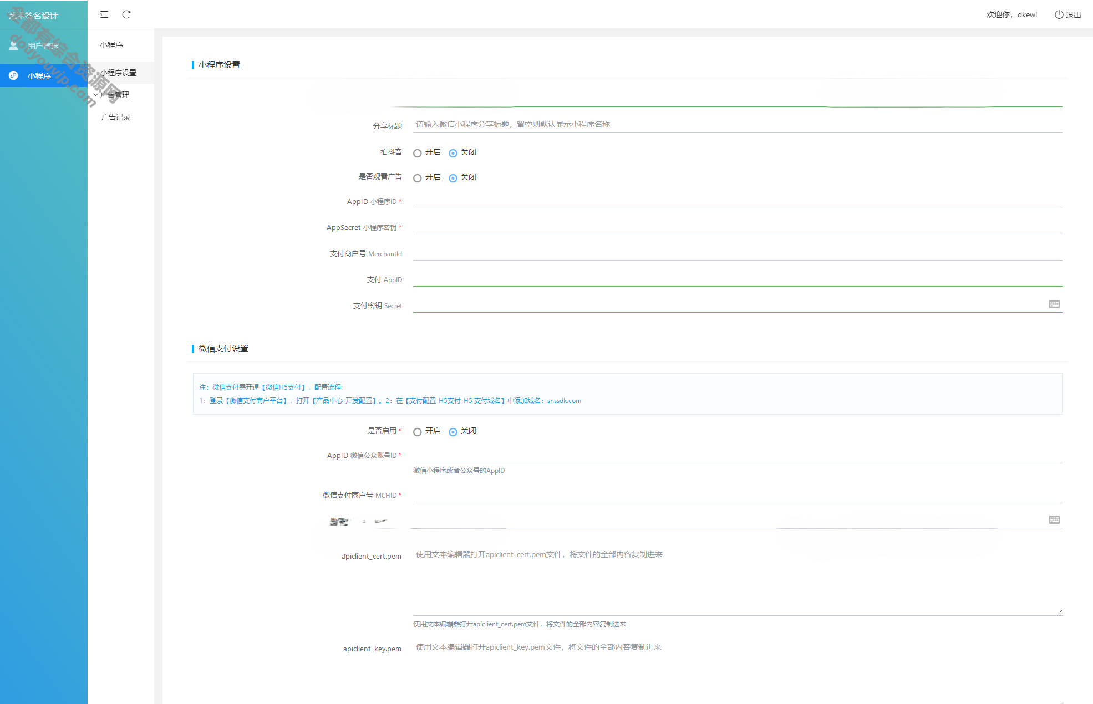The height and width of the screenshot is (704, 1093).
Task: Open the 用户管理 sidebar item
Action: (44, 46)
